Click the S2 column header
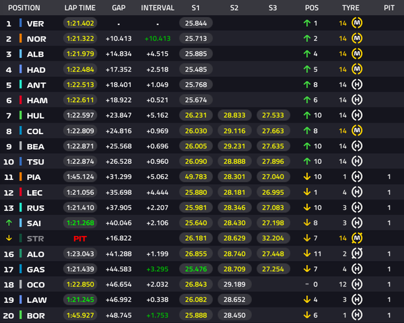 pyautogui.click(x=234, y=7)
